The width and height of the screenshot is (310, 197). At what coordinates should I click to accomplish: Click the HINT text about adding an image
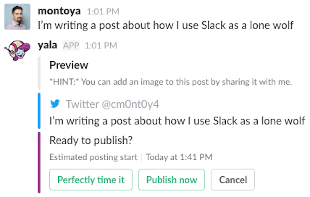coord(170,82)
